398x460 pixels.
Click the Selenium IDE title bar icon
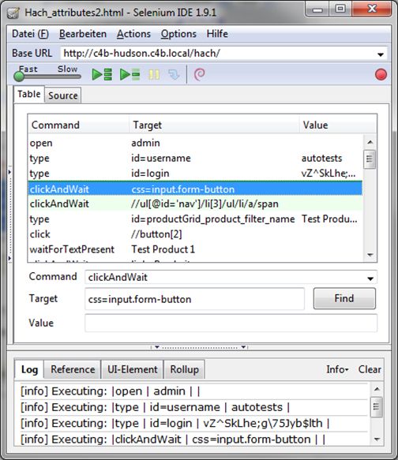(13, 13)
